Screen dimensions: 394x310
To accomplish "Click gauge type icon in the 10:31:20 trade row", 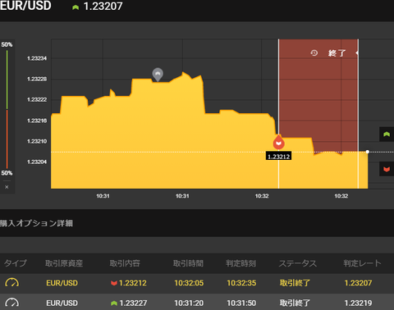I will (11, 303).
